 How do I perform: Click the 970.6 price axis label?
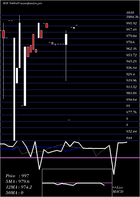130,42
